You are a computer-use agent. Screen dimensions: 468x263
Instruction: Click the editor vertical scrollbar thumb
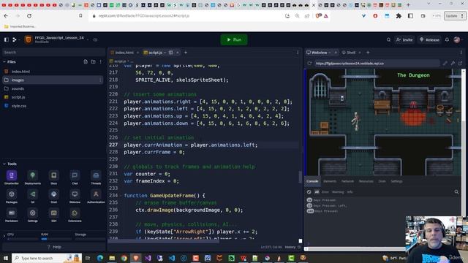301,177
